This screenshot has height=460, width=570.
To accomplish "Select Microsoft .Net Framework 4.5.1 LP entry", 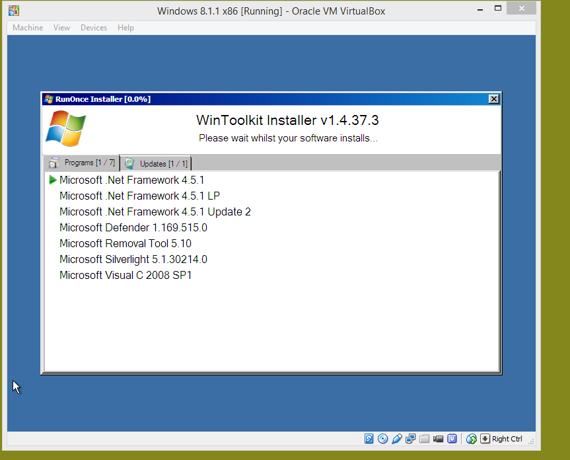I will pos(139,196).
